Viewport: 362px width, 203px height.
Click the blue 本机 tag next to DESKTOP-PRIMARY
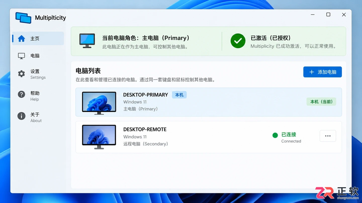(x=179, y=95)
